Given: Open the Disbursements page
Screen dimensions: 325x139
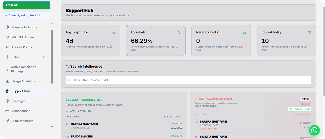Looking at the screenshot, I should (22, 121).
